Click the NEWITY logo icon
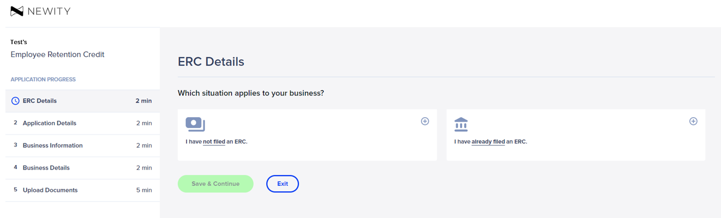Image resolution: width=721 pixels, height=218 pixels. coord(17,11)
